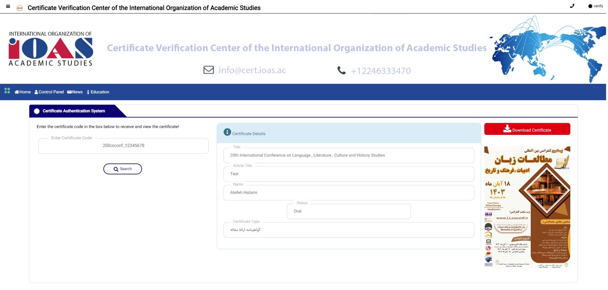Click the download arrow icon on red button
The image size is (608, 290).
pos(507,128)
